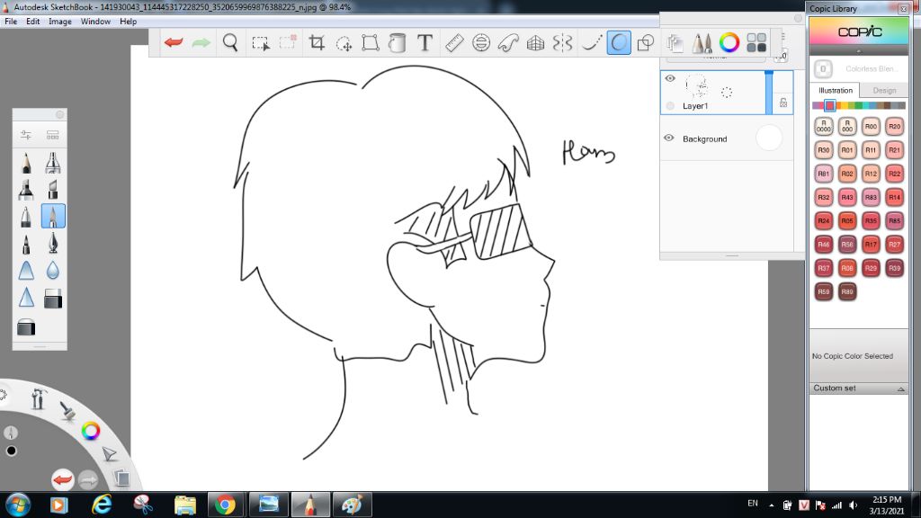Image resolution: width=921 pixels, height=518 pixels.
Task: Select the Layer1 thumbnail
Action: [x=697, y=87]
